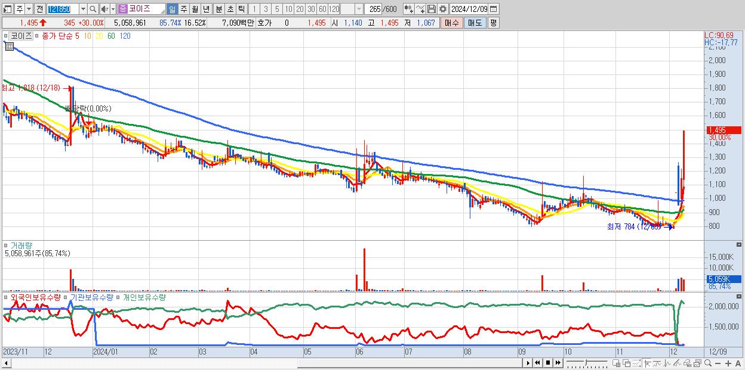The height and width of the screenshot is (370, 745).
Task: Open chart settings gear icon
Action: pyautogui.click(x=443, y=9)
